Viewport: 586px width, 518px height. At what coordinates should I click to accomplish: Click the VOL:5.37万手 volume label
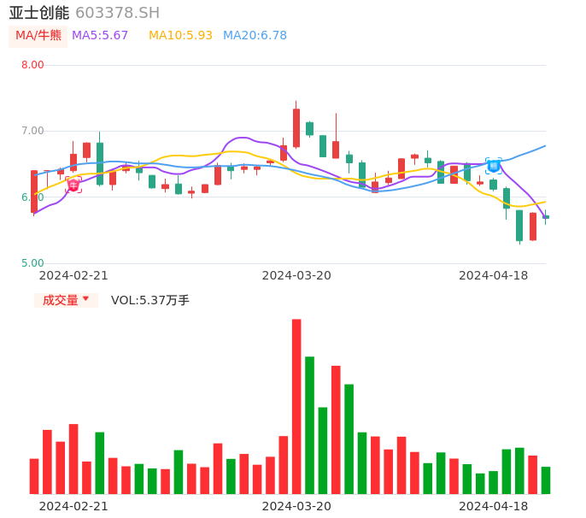tap(150, 300)
